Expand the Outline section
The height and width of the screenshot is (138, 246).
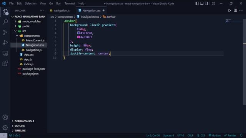click(x=28, y=126)
